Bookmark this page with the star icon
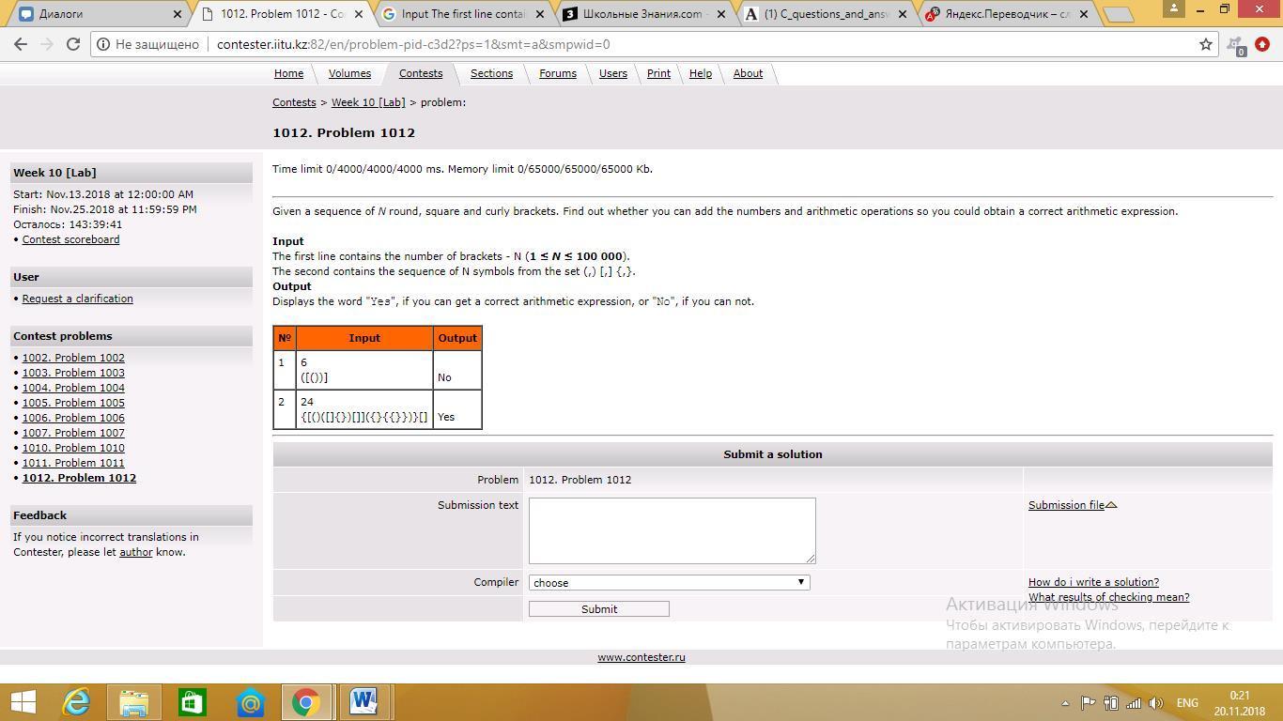1283x721 pixels. [x=1206, y=44]
